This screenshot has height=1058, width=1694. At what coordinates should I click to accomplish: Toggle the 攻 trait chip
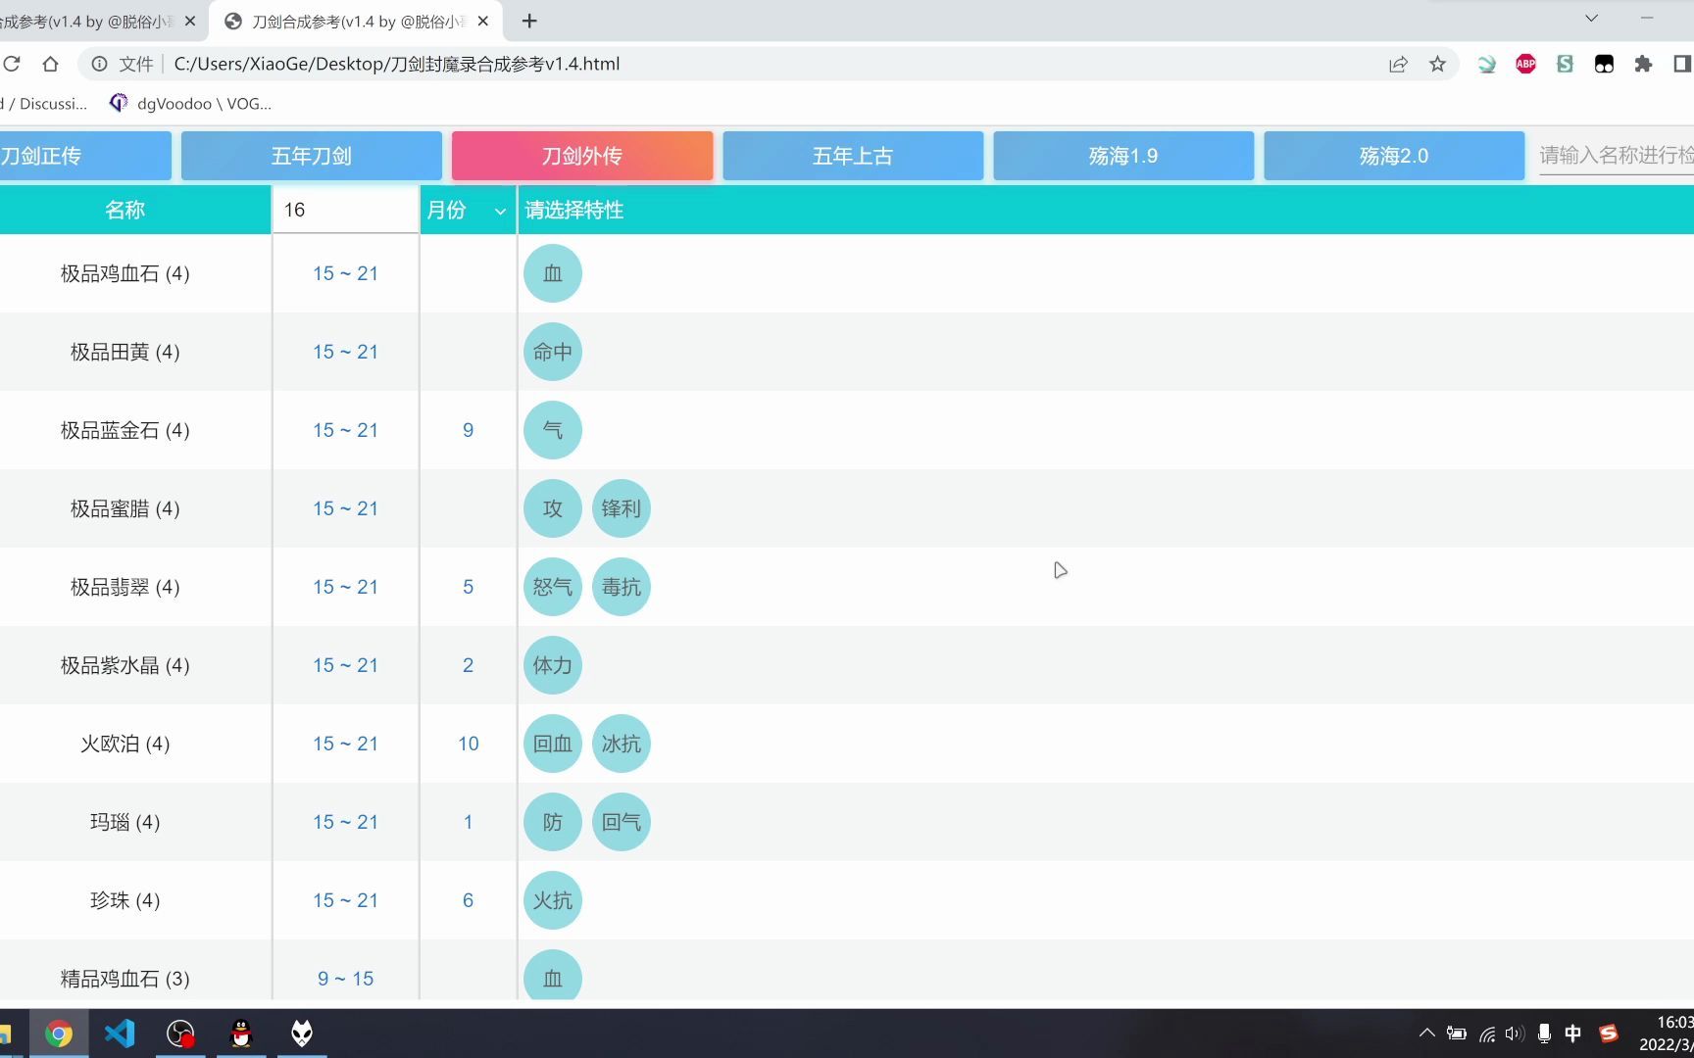click(553, 508)
